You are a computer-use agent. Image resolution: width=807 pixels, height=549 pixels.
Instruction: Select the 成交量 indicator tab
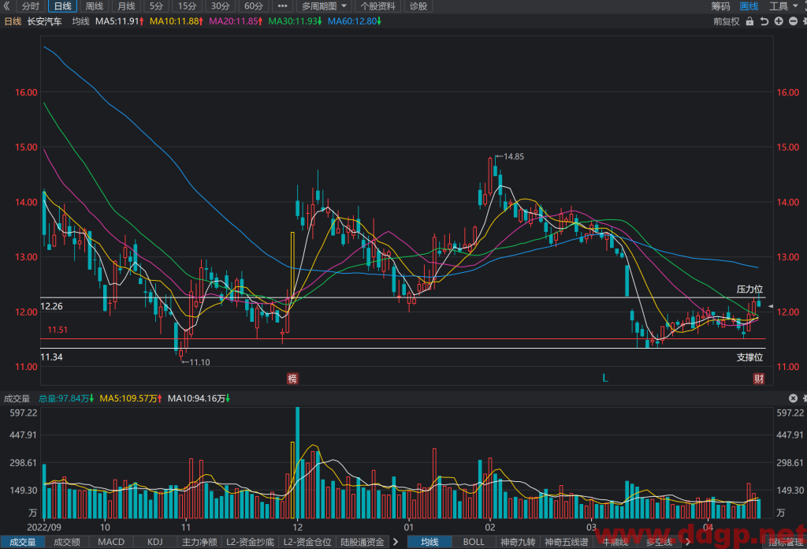[23, 543]
